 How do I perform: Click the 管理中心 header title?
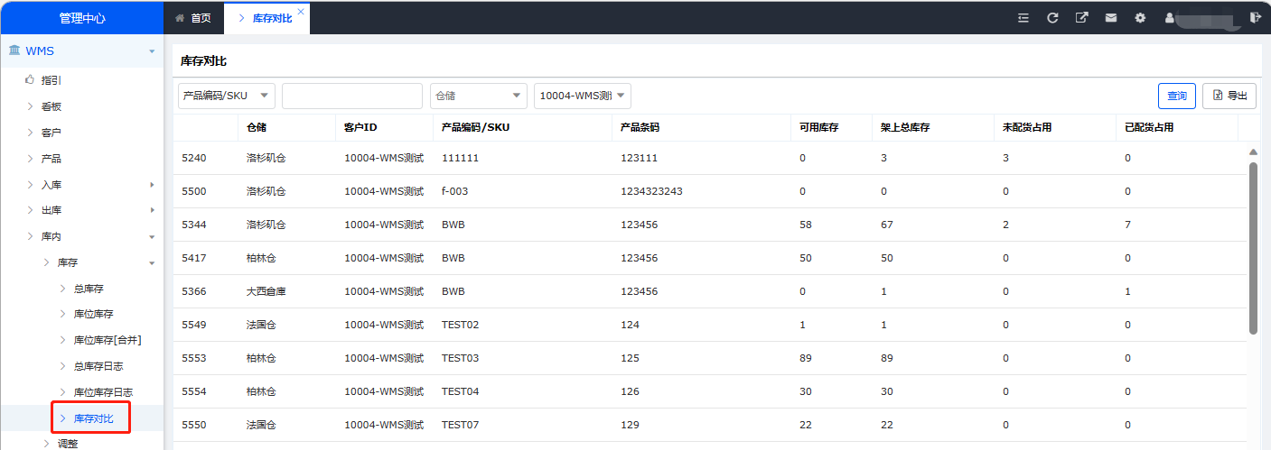click(81, 17)
